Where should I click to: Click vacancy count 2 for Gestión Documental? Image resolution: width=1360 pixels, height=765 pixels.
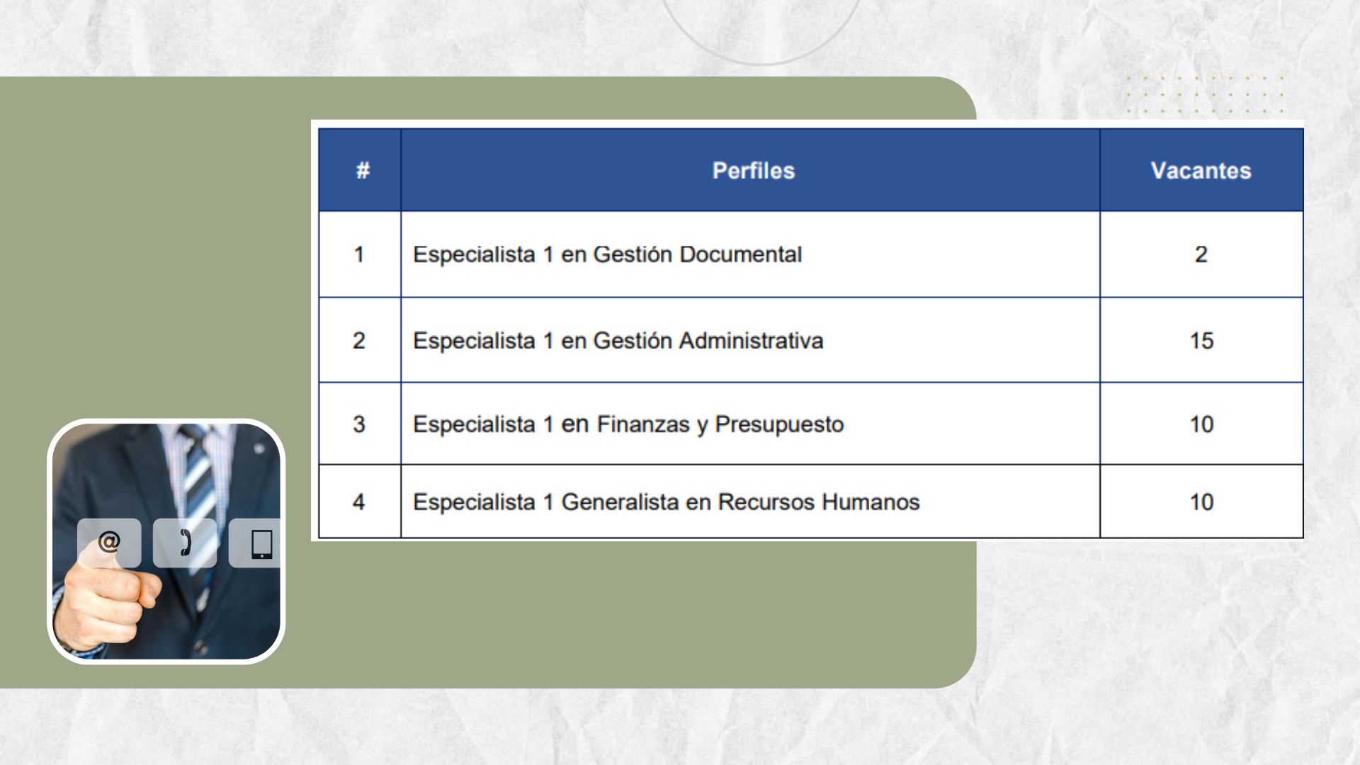tap(1201, 254)
